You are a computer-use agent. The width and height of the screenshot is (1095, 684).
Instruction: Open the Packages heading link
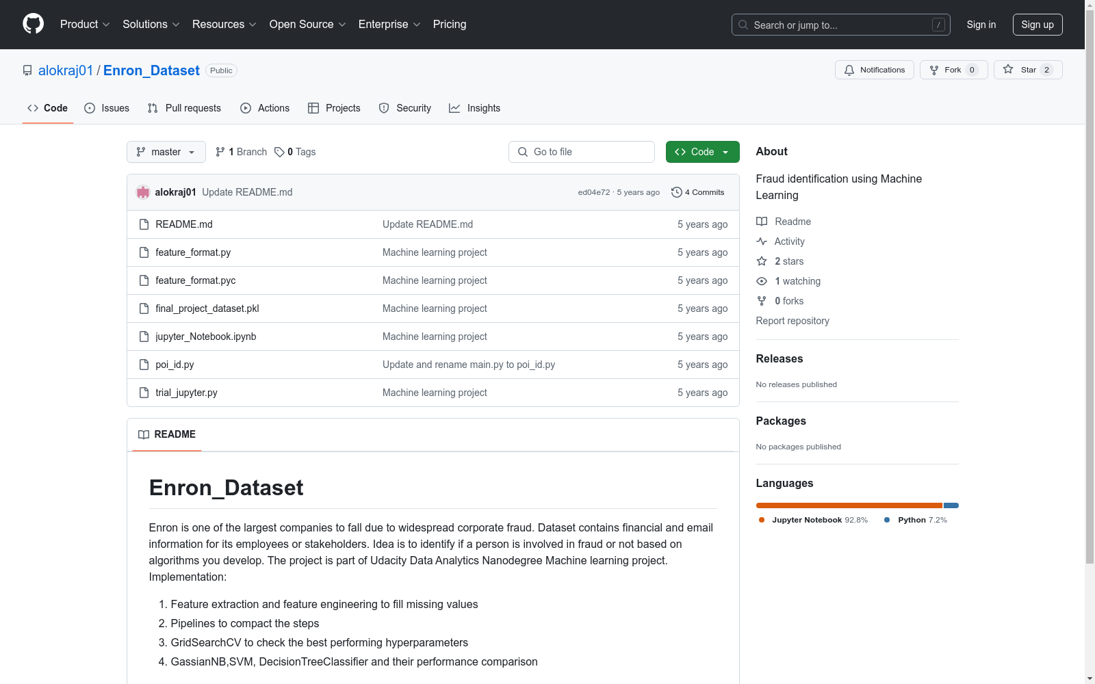[x=781, y=421]
